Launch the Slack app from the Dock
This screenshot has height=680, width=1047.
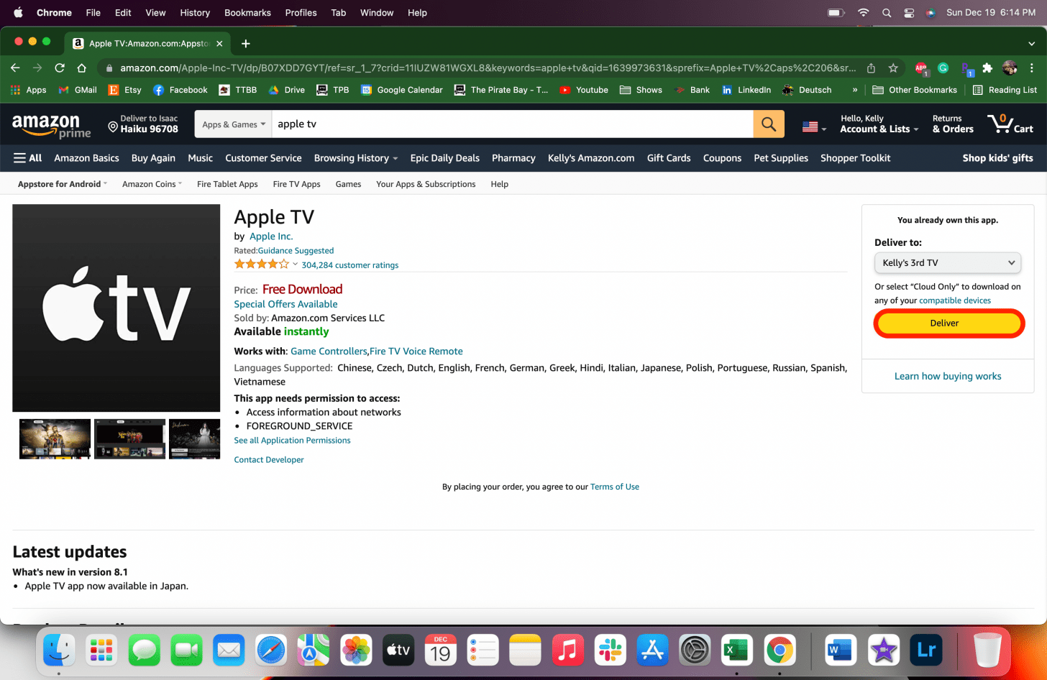[x=610, y=651]
